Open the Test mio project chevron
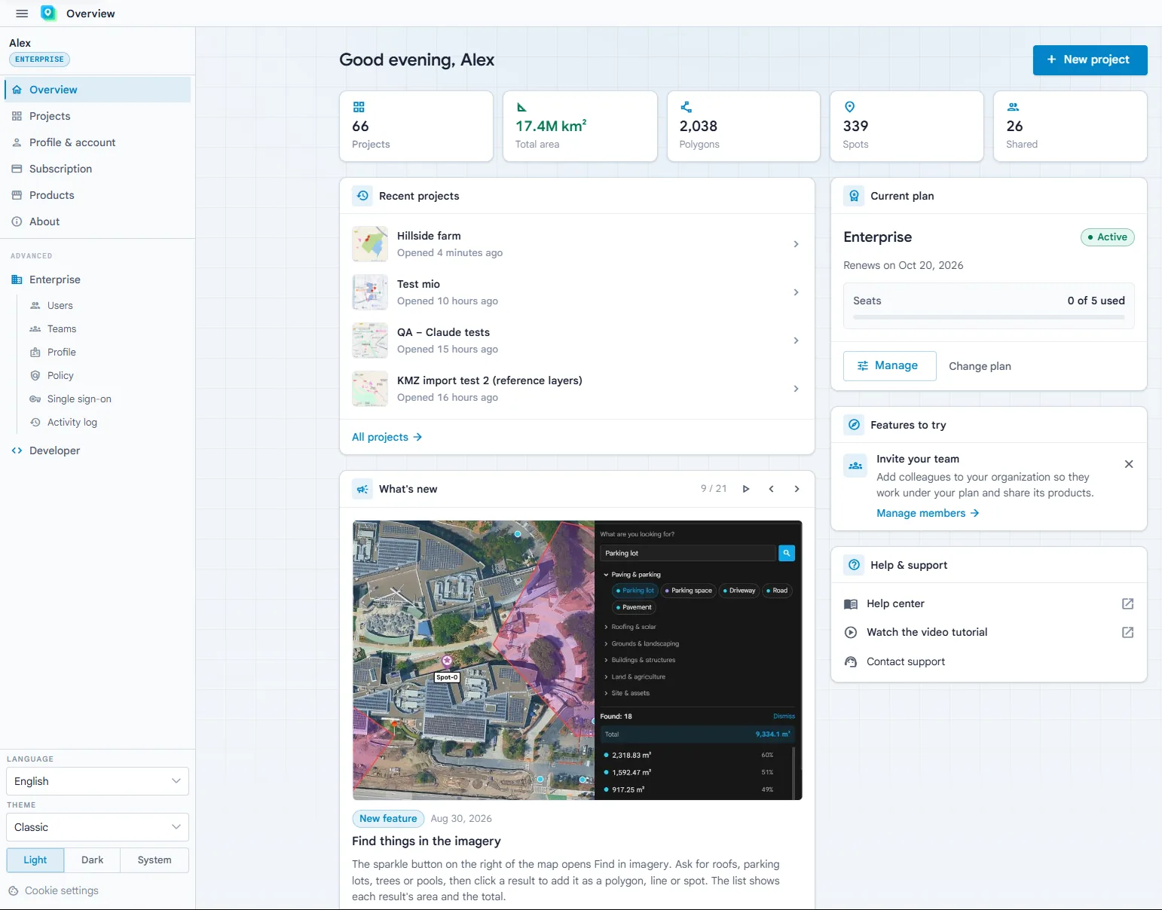 point(796,292)
